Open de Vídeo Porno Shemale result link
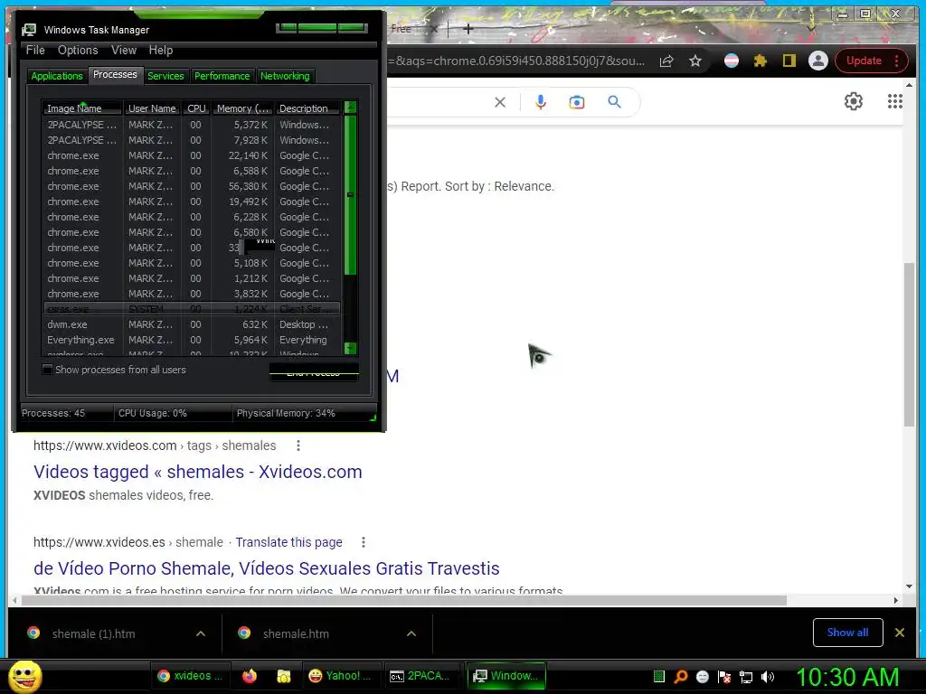 (x=267, y=568)
